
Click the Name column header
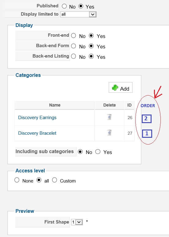click(55, 105)
